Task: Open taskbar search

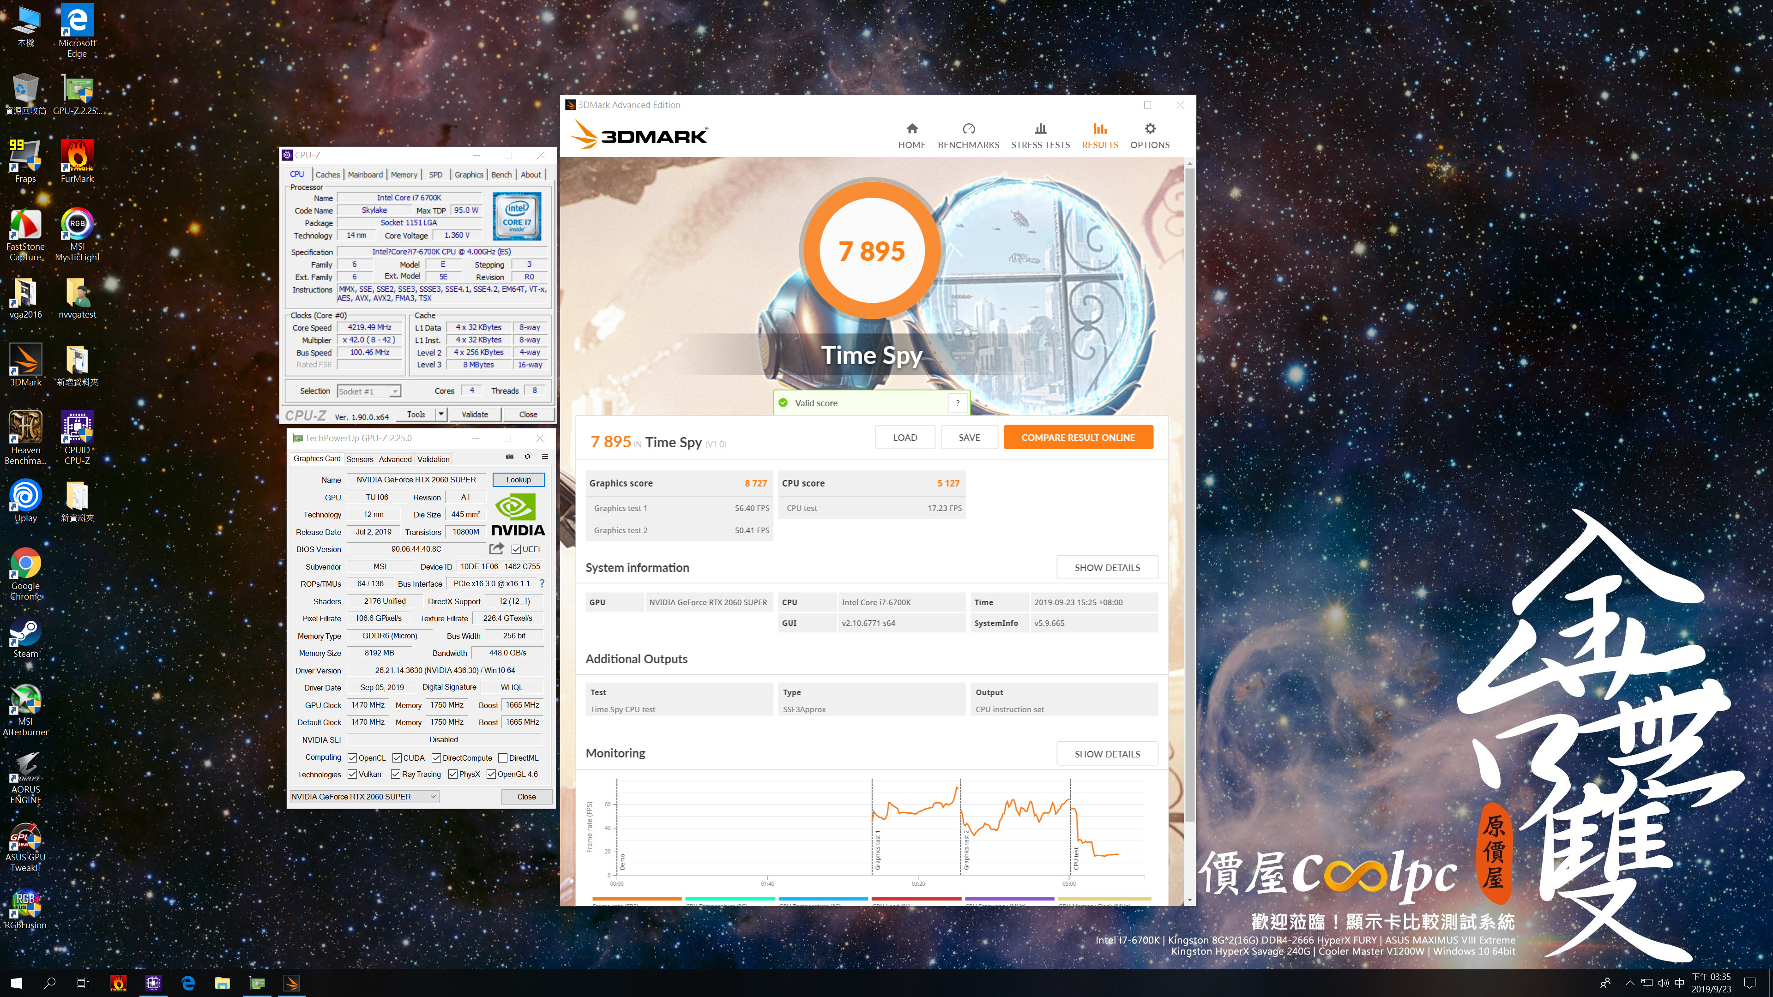Action: coord(49,983)
